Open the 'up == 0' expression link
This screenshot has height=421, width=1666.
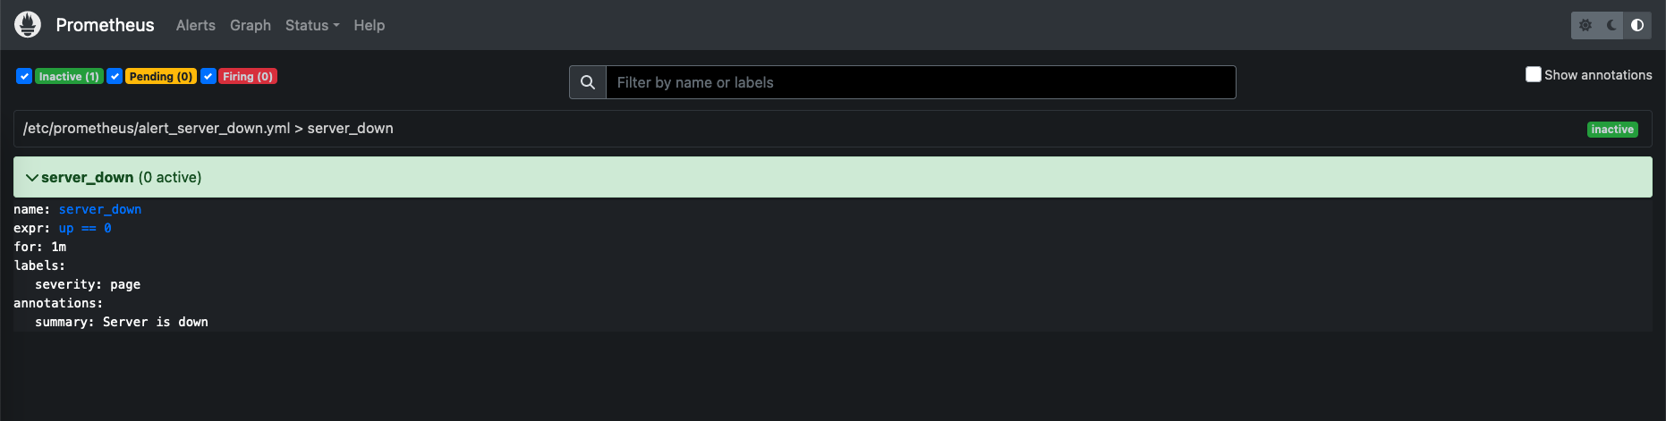[85, 228]
